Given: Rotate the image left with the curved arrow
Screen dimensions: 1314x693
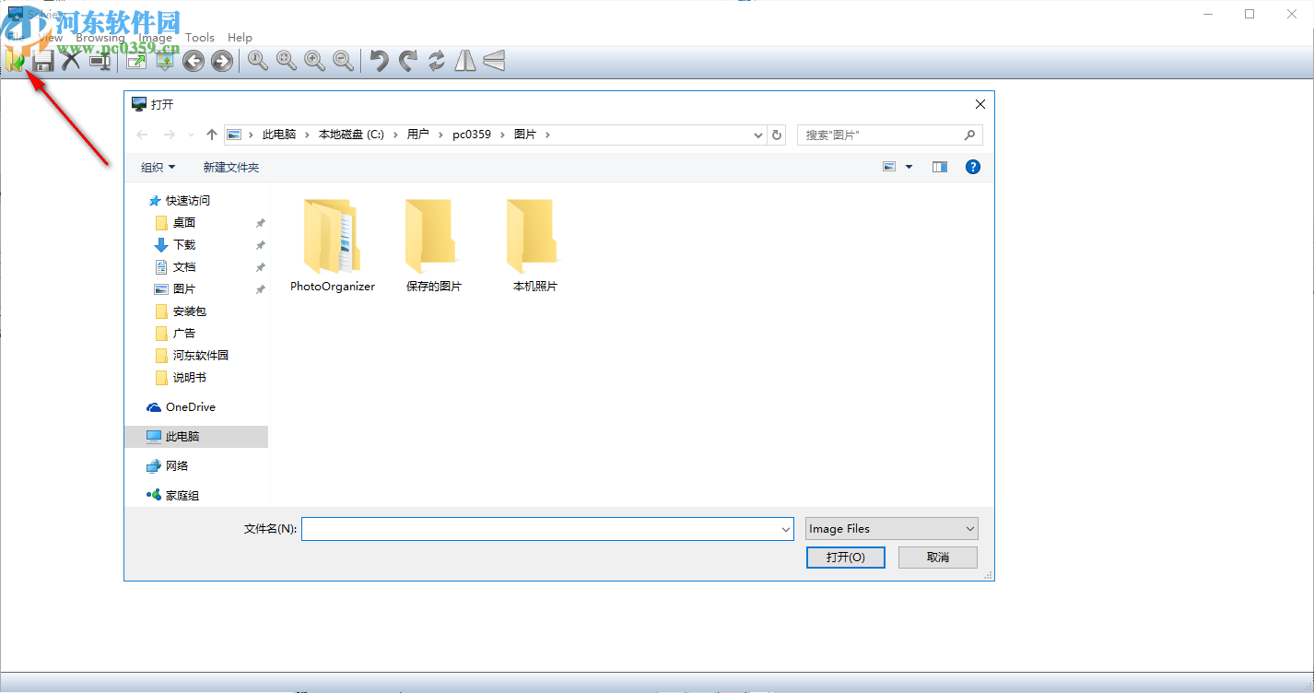Looking at the screenshot, I should 377,61.
